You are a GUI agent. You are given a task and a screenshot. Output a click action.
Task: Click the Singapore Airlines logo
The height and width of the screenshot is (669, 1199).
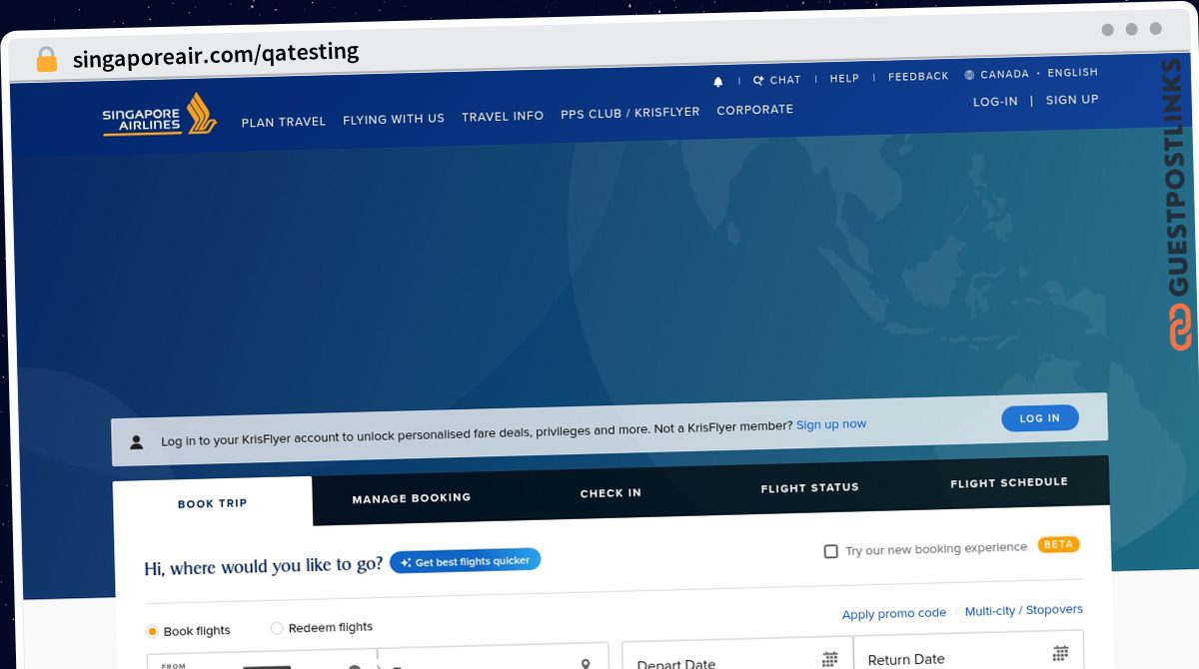point(159,115)
